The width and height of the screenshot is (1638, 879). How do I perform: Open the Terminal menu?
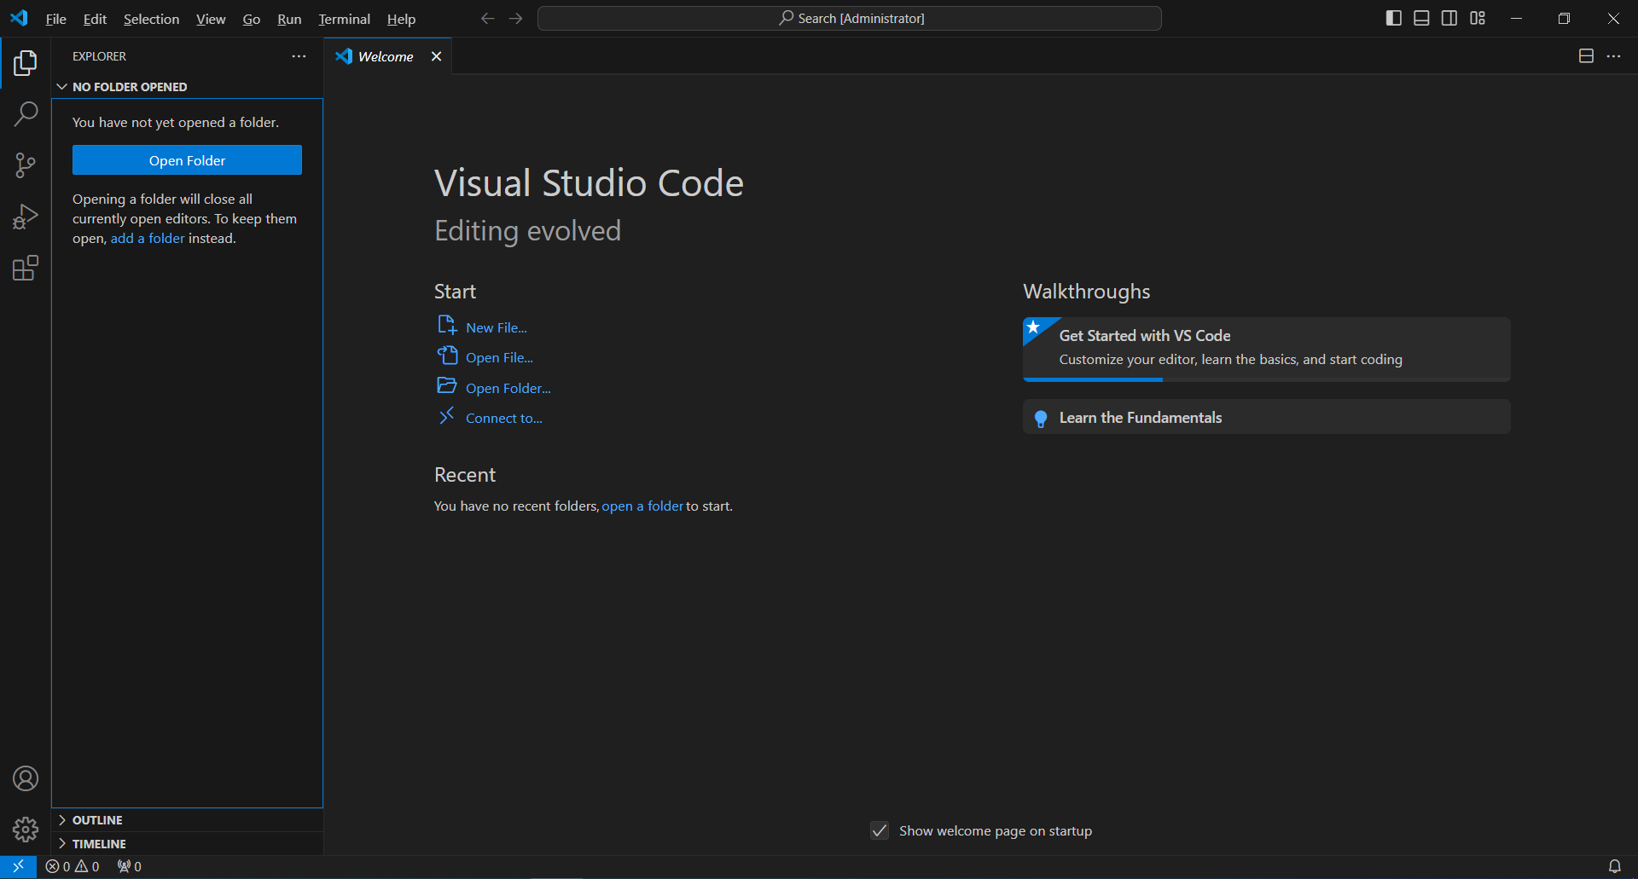344,19
